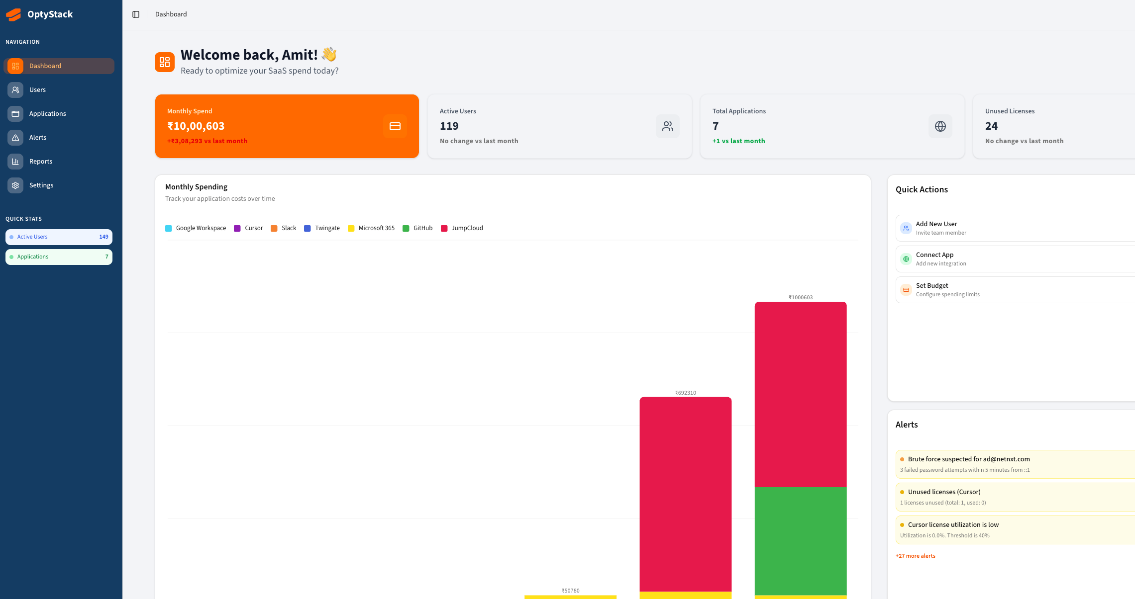Click the Reports bar chart icon

click(x=15, y=162)
